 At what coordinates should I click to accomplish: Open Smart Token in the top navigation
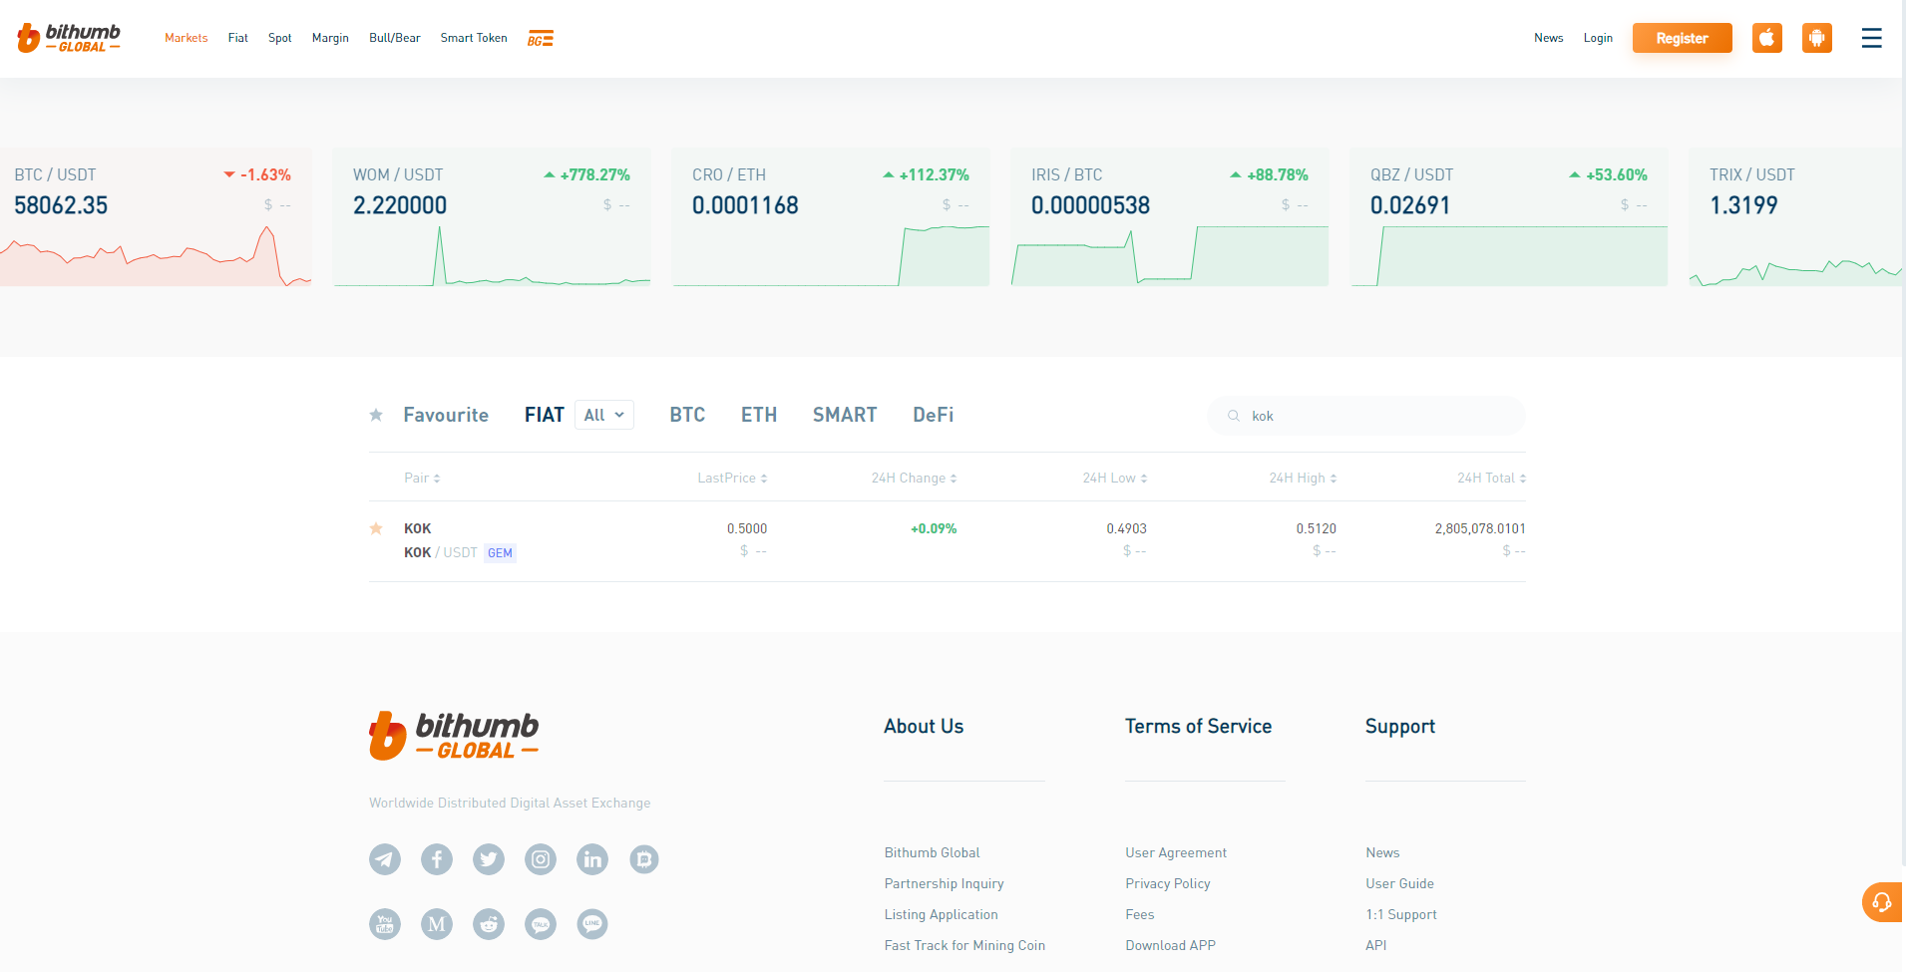[x=474, y=38]
